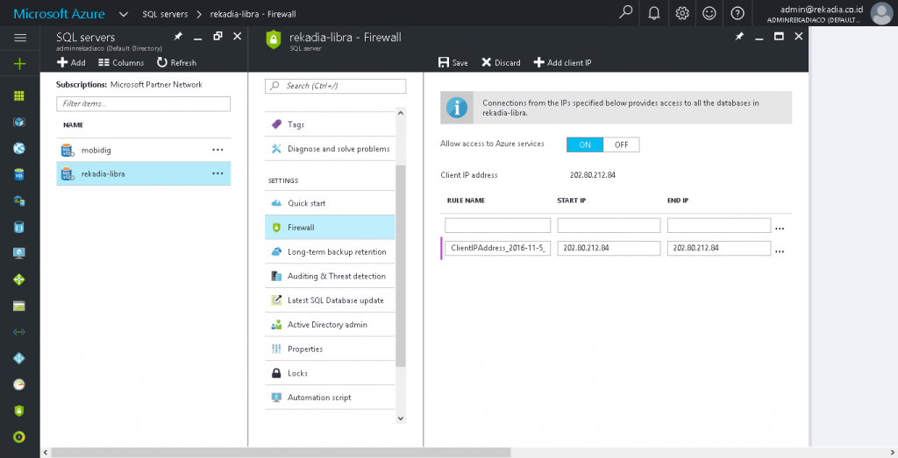Viewport: 898px width, 458px height.
Task: Open the hamburger menu in the sidebar
Action: (x=20, y=38)
